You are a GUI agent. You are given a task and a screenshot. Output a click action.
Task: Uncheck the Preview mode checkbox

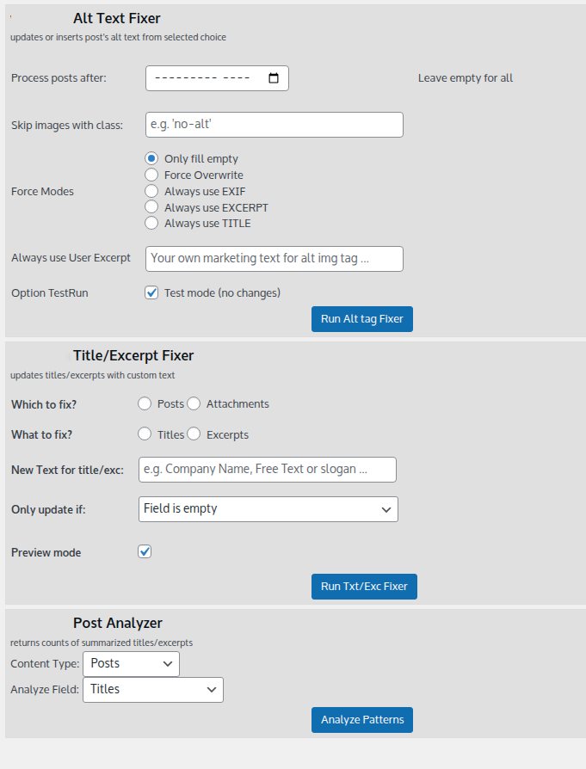(x=145, y=551)
